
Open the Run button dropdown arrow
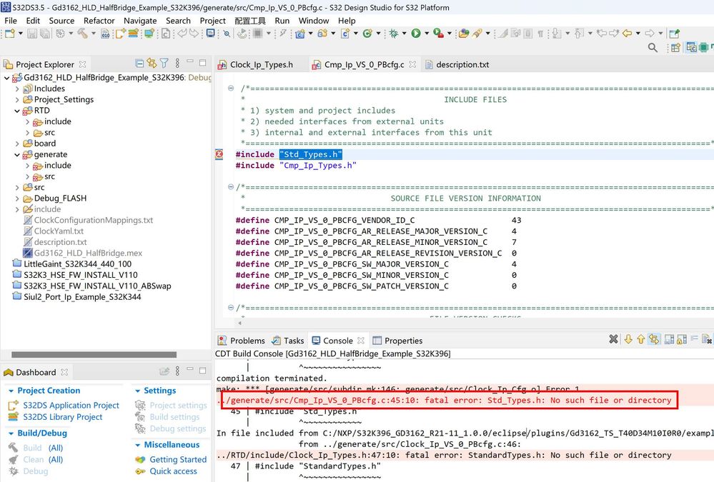point(427,34)
